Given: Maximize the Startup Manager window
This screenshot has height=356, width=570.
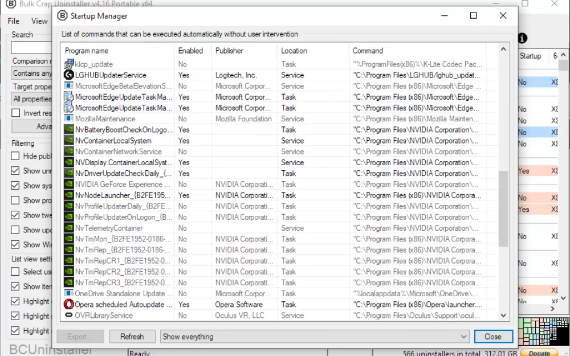Looking at the screenshot, I should click(473, 15).
